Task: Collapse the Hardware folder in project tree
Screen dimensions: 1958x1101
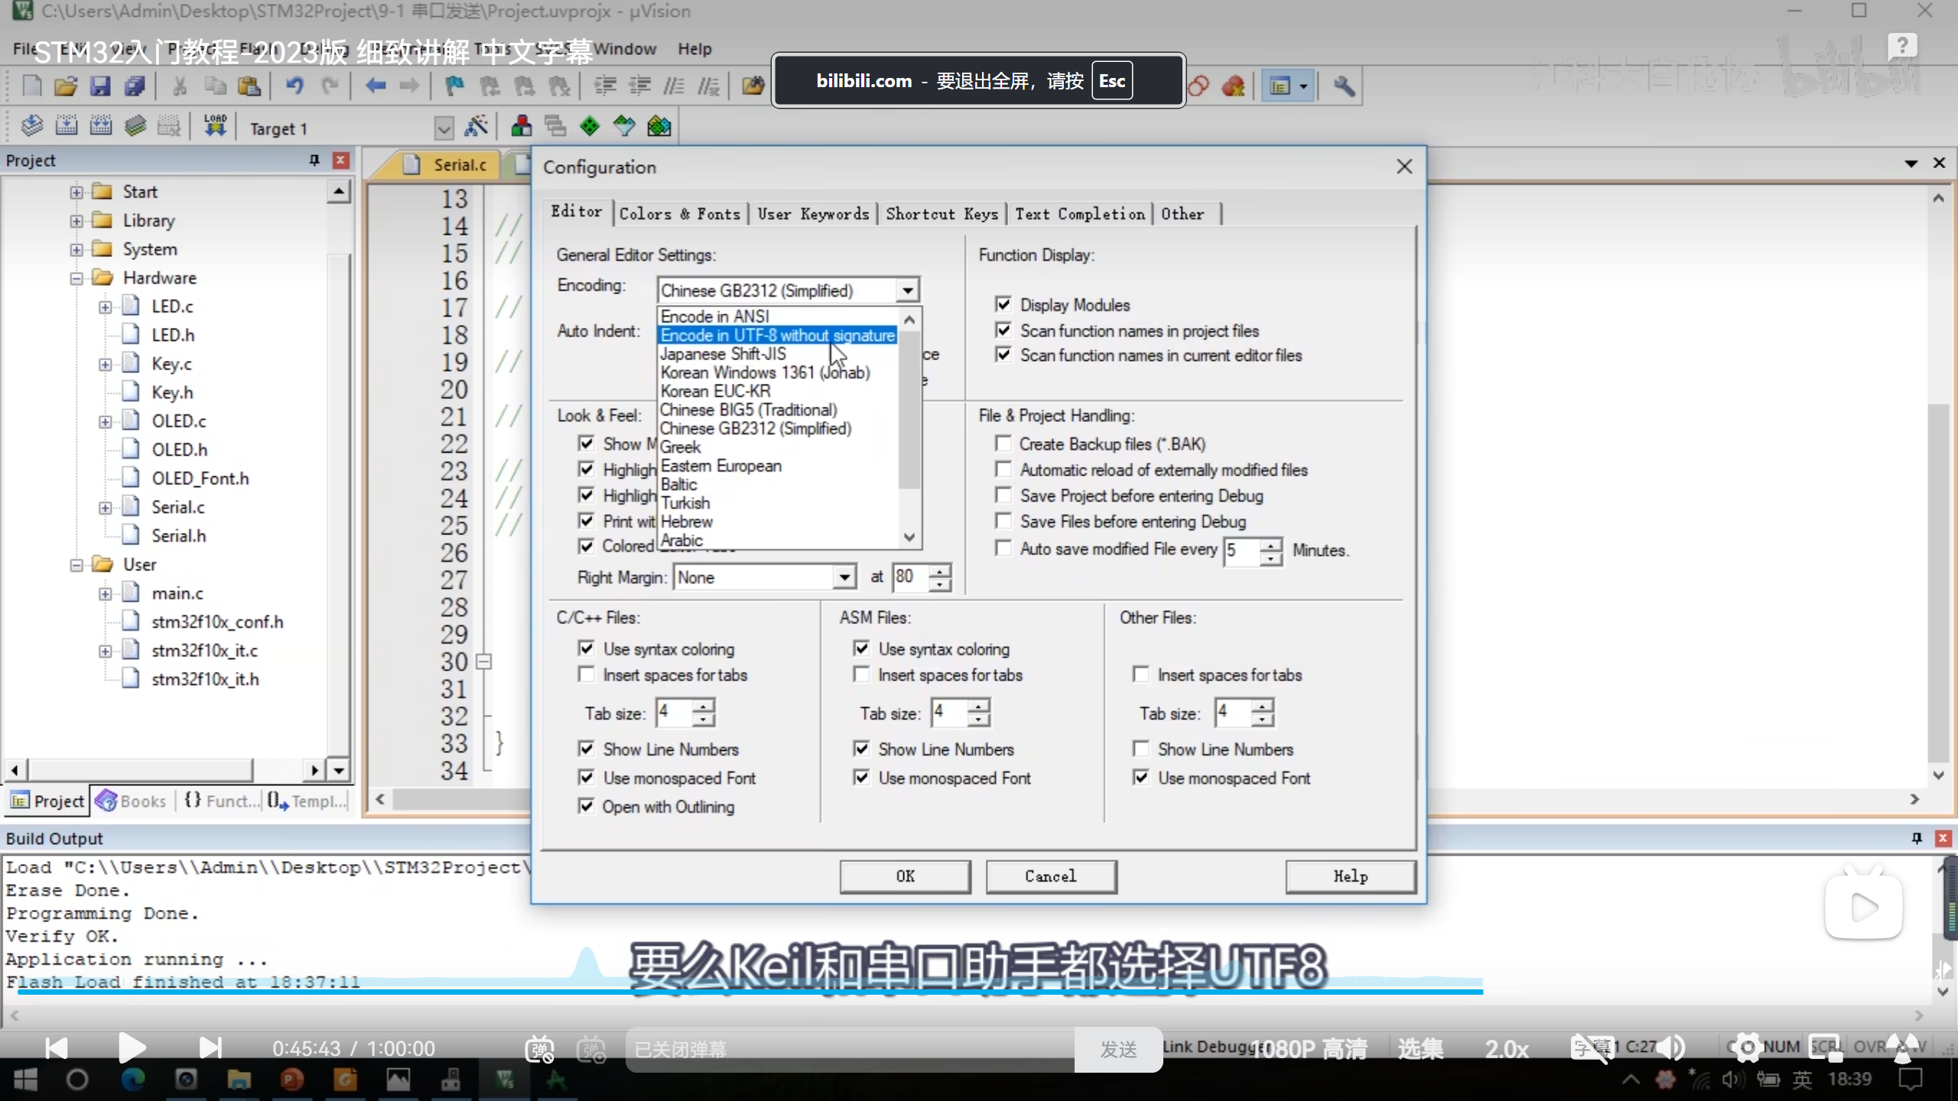Action: point(76,278)
